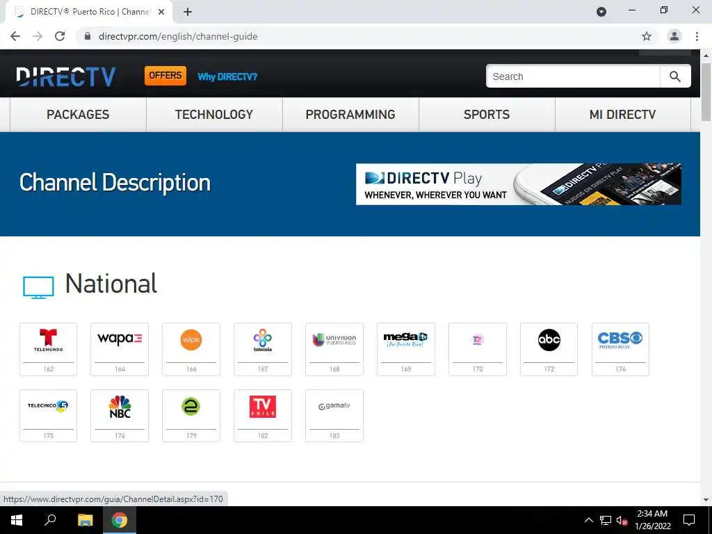Select the channel 170 tile

point(478,349)
